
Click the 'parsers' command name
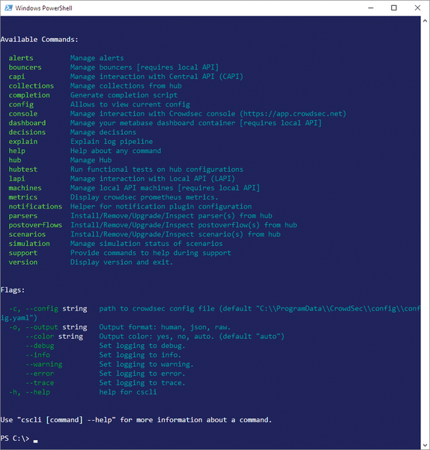pyautogui.click(x=23, y=216)
